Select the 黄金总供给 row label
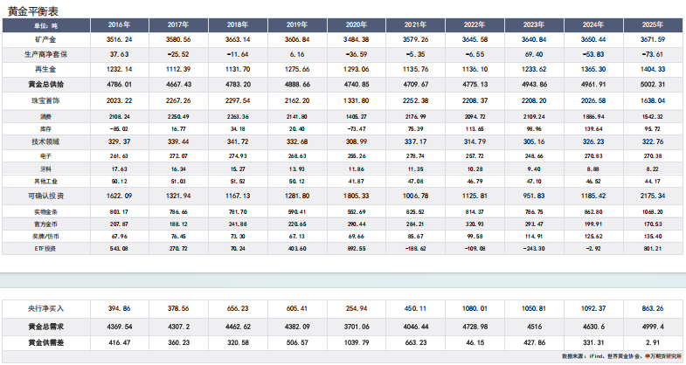Viewport: 686px width, 365px height. pos(46,85)
